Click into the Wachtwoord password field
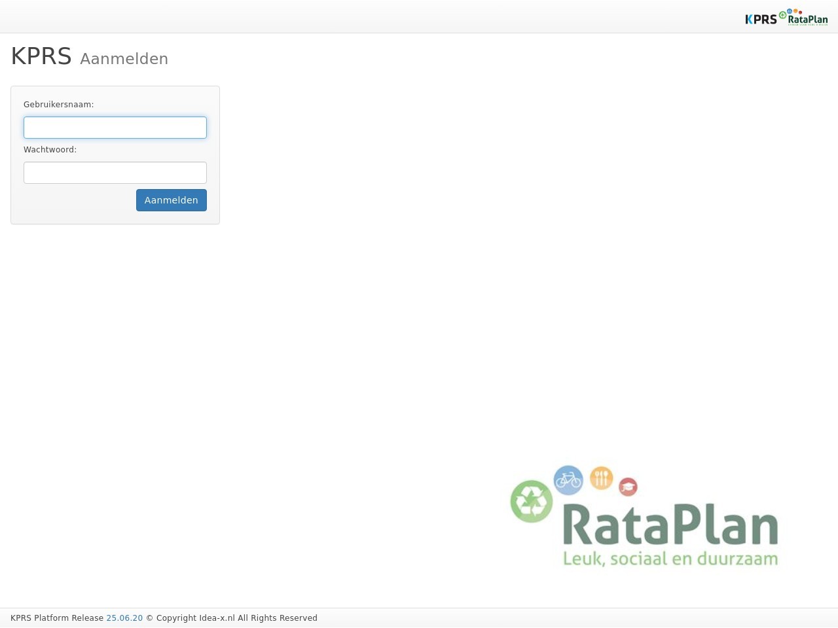 pyautogui.click(x=115, y=173)
